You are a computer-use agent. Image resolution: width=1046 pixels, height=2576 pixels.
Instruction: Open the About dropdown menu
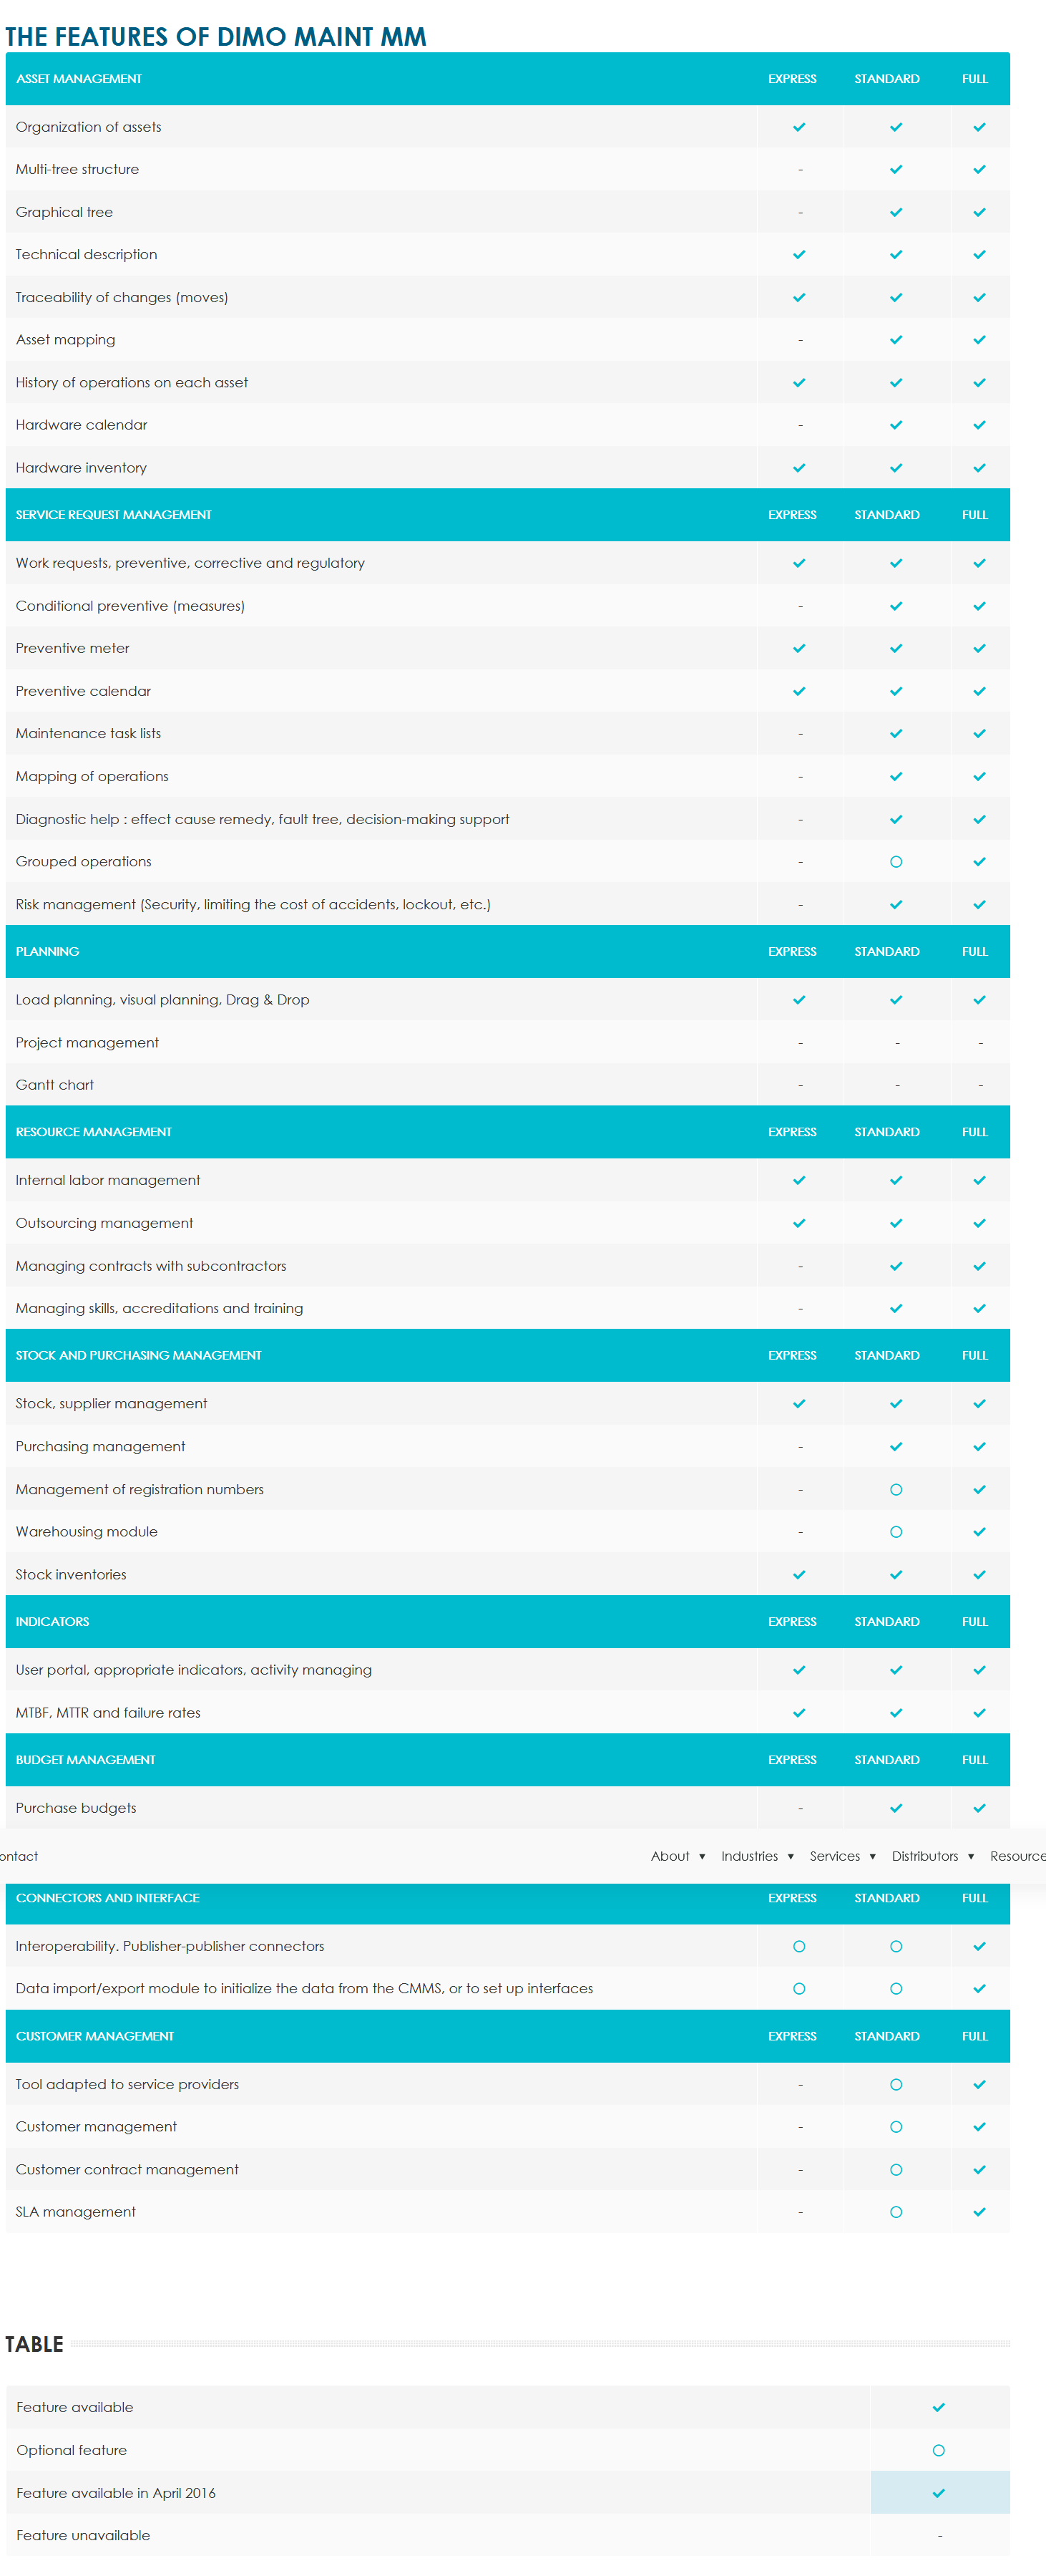[678, 1856]
